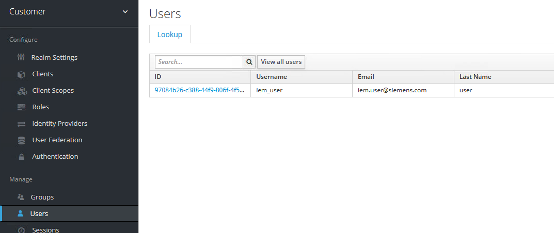554x233 pixels.
Task: Click the Client Scopes cubes icon
Action: point(22,91)
